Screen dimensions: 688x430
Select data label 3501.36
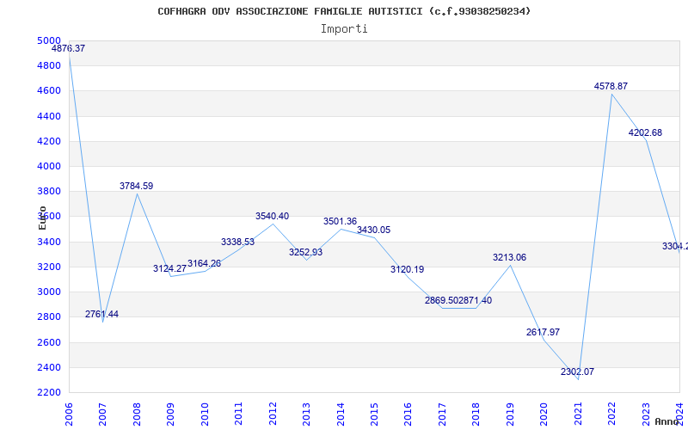coord(341,222)
